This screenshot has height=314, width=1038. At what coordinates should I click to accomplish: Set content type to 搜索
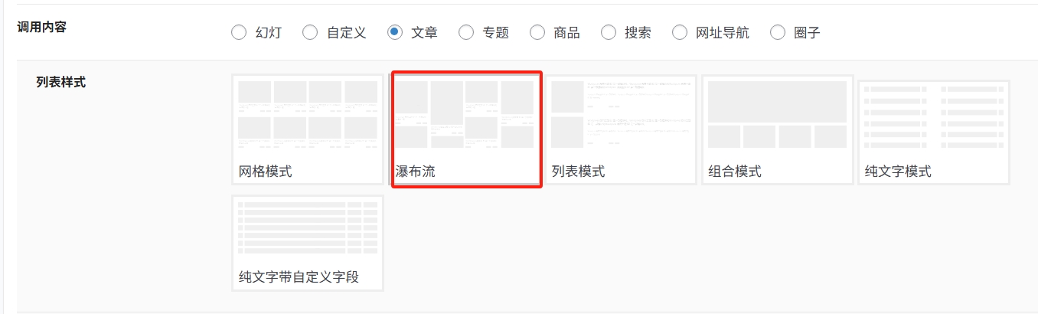[x=609, y=32]
